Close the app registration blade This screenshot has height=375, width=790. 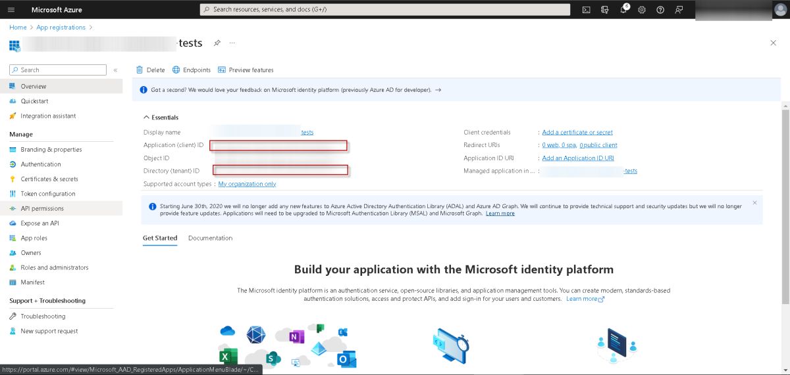pyautogui.click(x=774, y=43)
